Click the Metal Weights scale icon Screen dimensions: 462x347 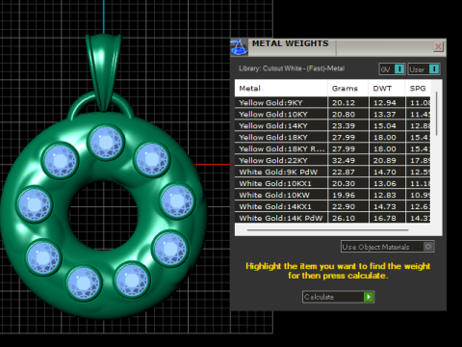(239, 47)
